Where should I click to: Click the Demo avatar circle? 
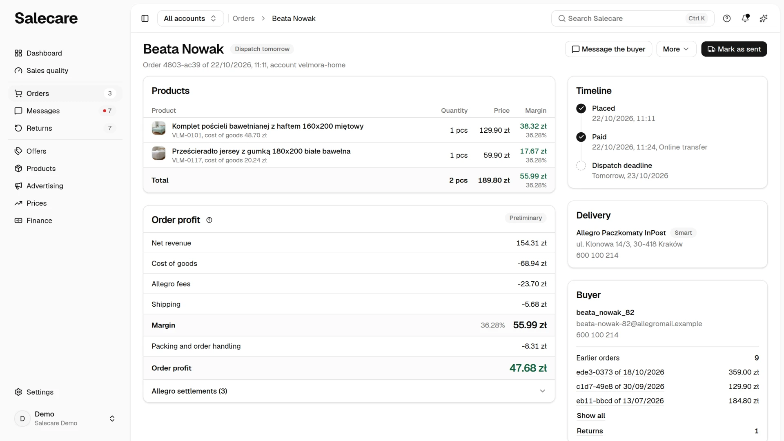(22, 419)
